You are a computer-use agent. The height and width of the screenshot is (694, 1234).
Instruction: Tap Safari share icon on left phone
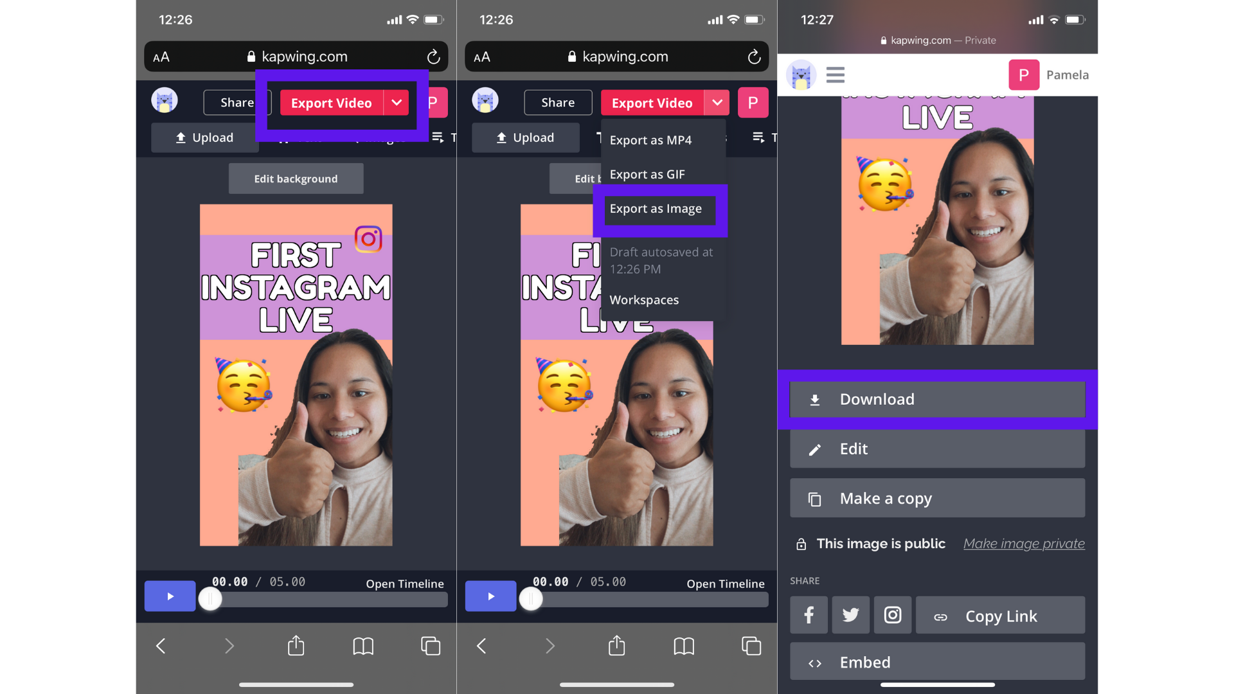point(296,646)
